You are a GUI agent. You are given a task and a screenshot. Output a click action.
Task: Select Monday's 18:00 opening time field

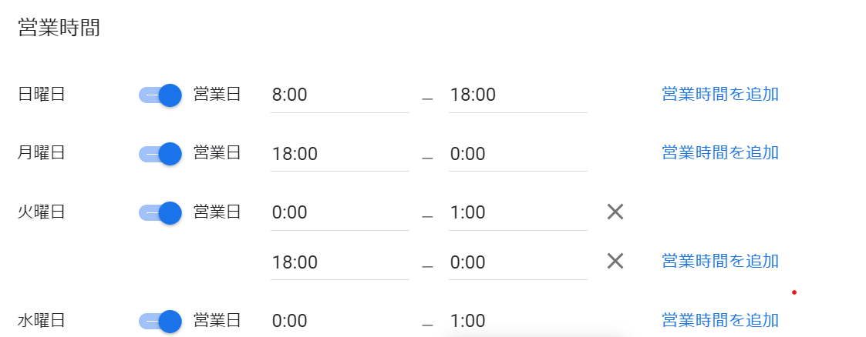tap(339, 154)
